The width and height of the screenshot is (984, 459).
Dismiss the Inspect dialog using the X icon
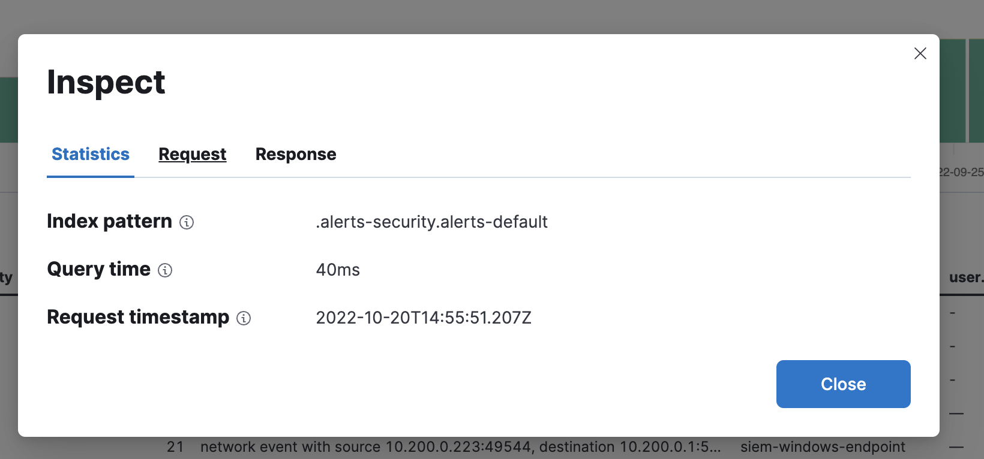click(x=920, y=53)
